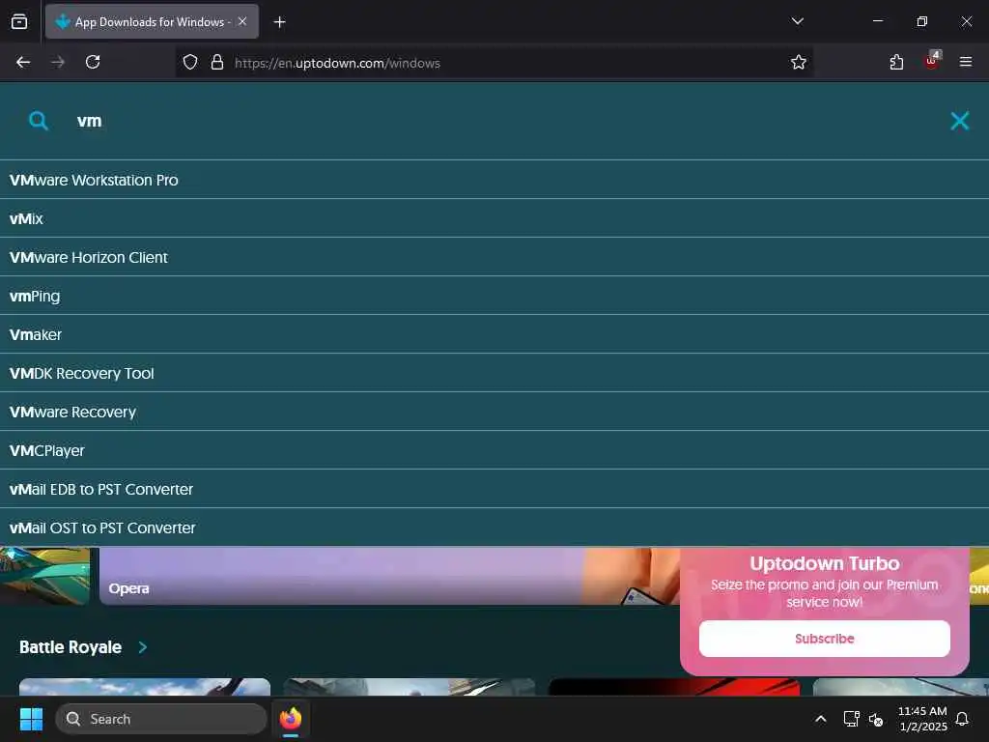Click the network display tray icon
The image size is (989, 742).
click(852, 719)
